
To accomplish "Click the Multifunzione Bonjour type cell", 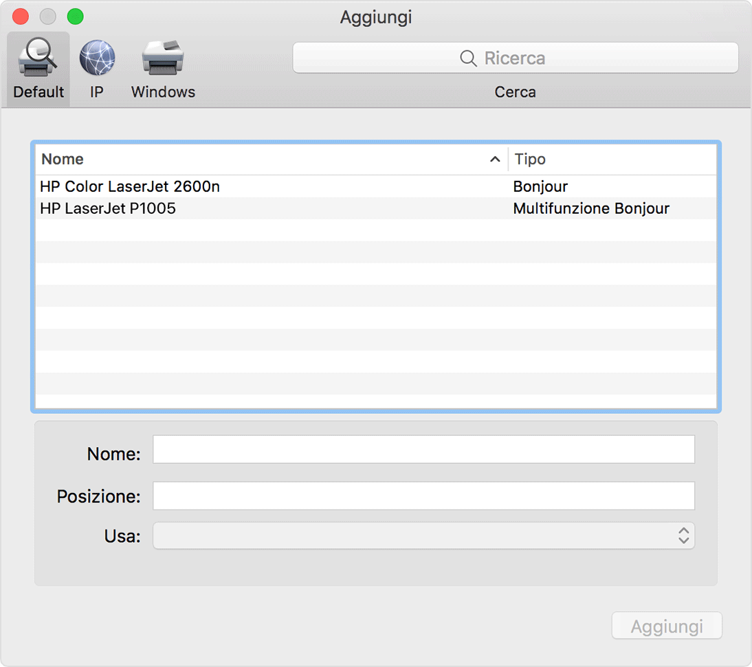I will [x=591, y=208].
